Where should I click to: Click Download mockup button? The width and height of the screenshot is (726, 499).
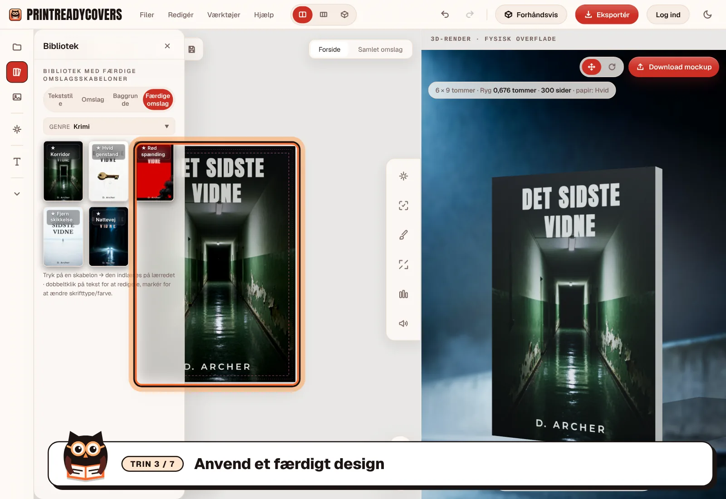[674, 67]
